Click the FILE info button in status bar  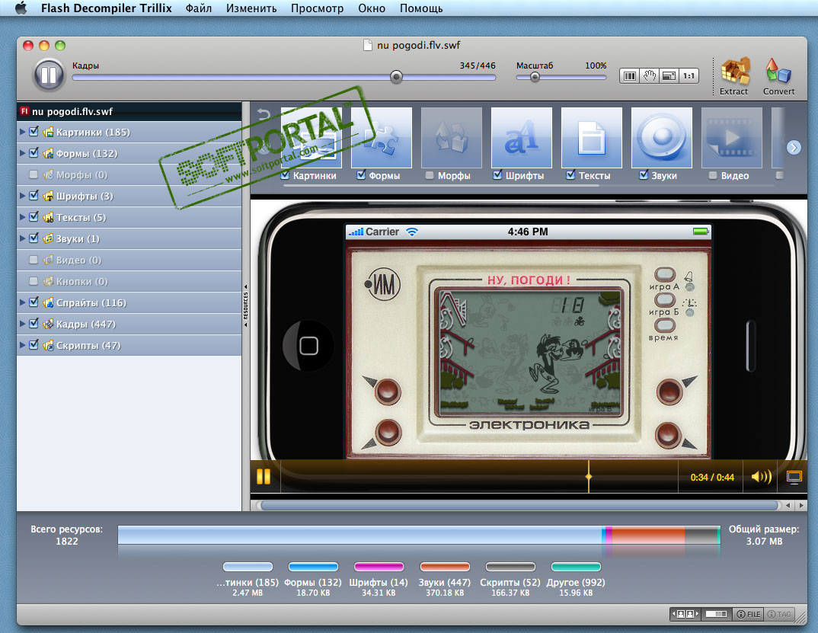click(748, 614)
